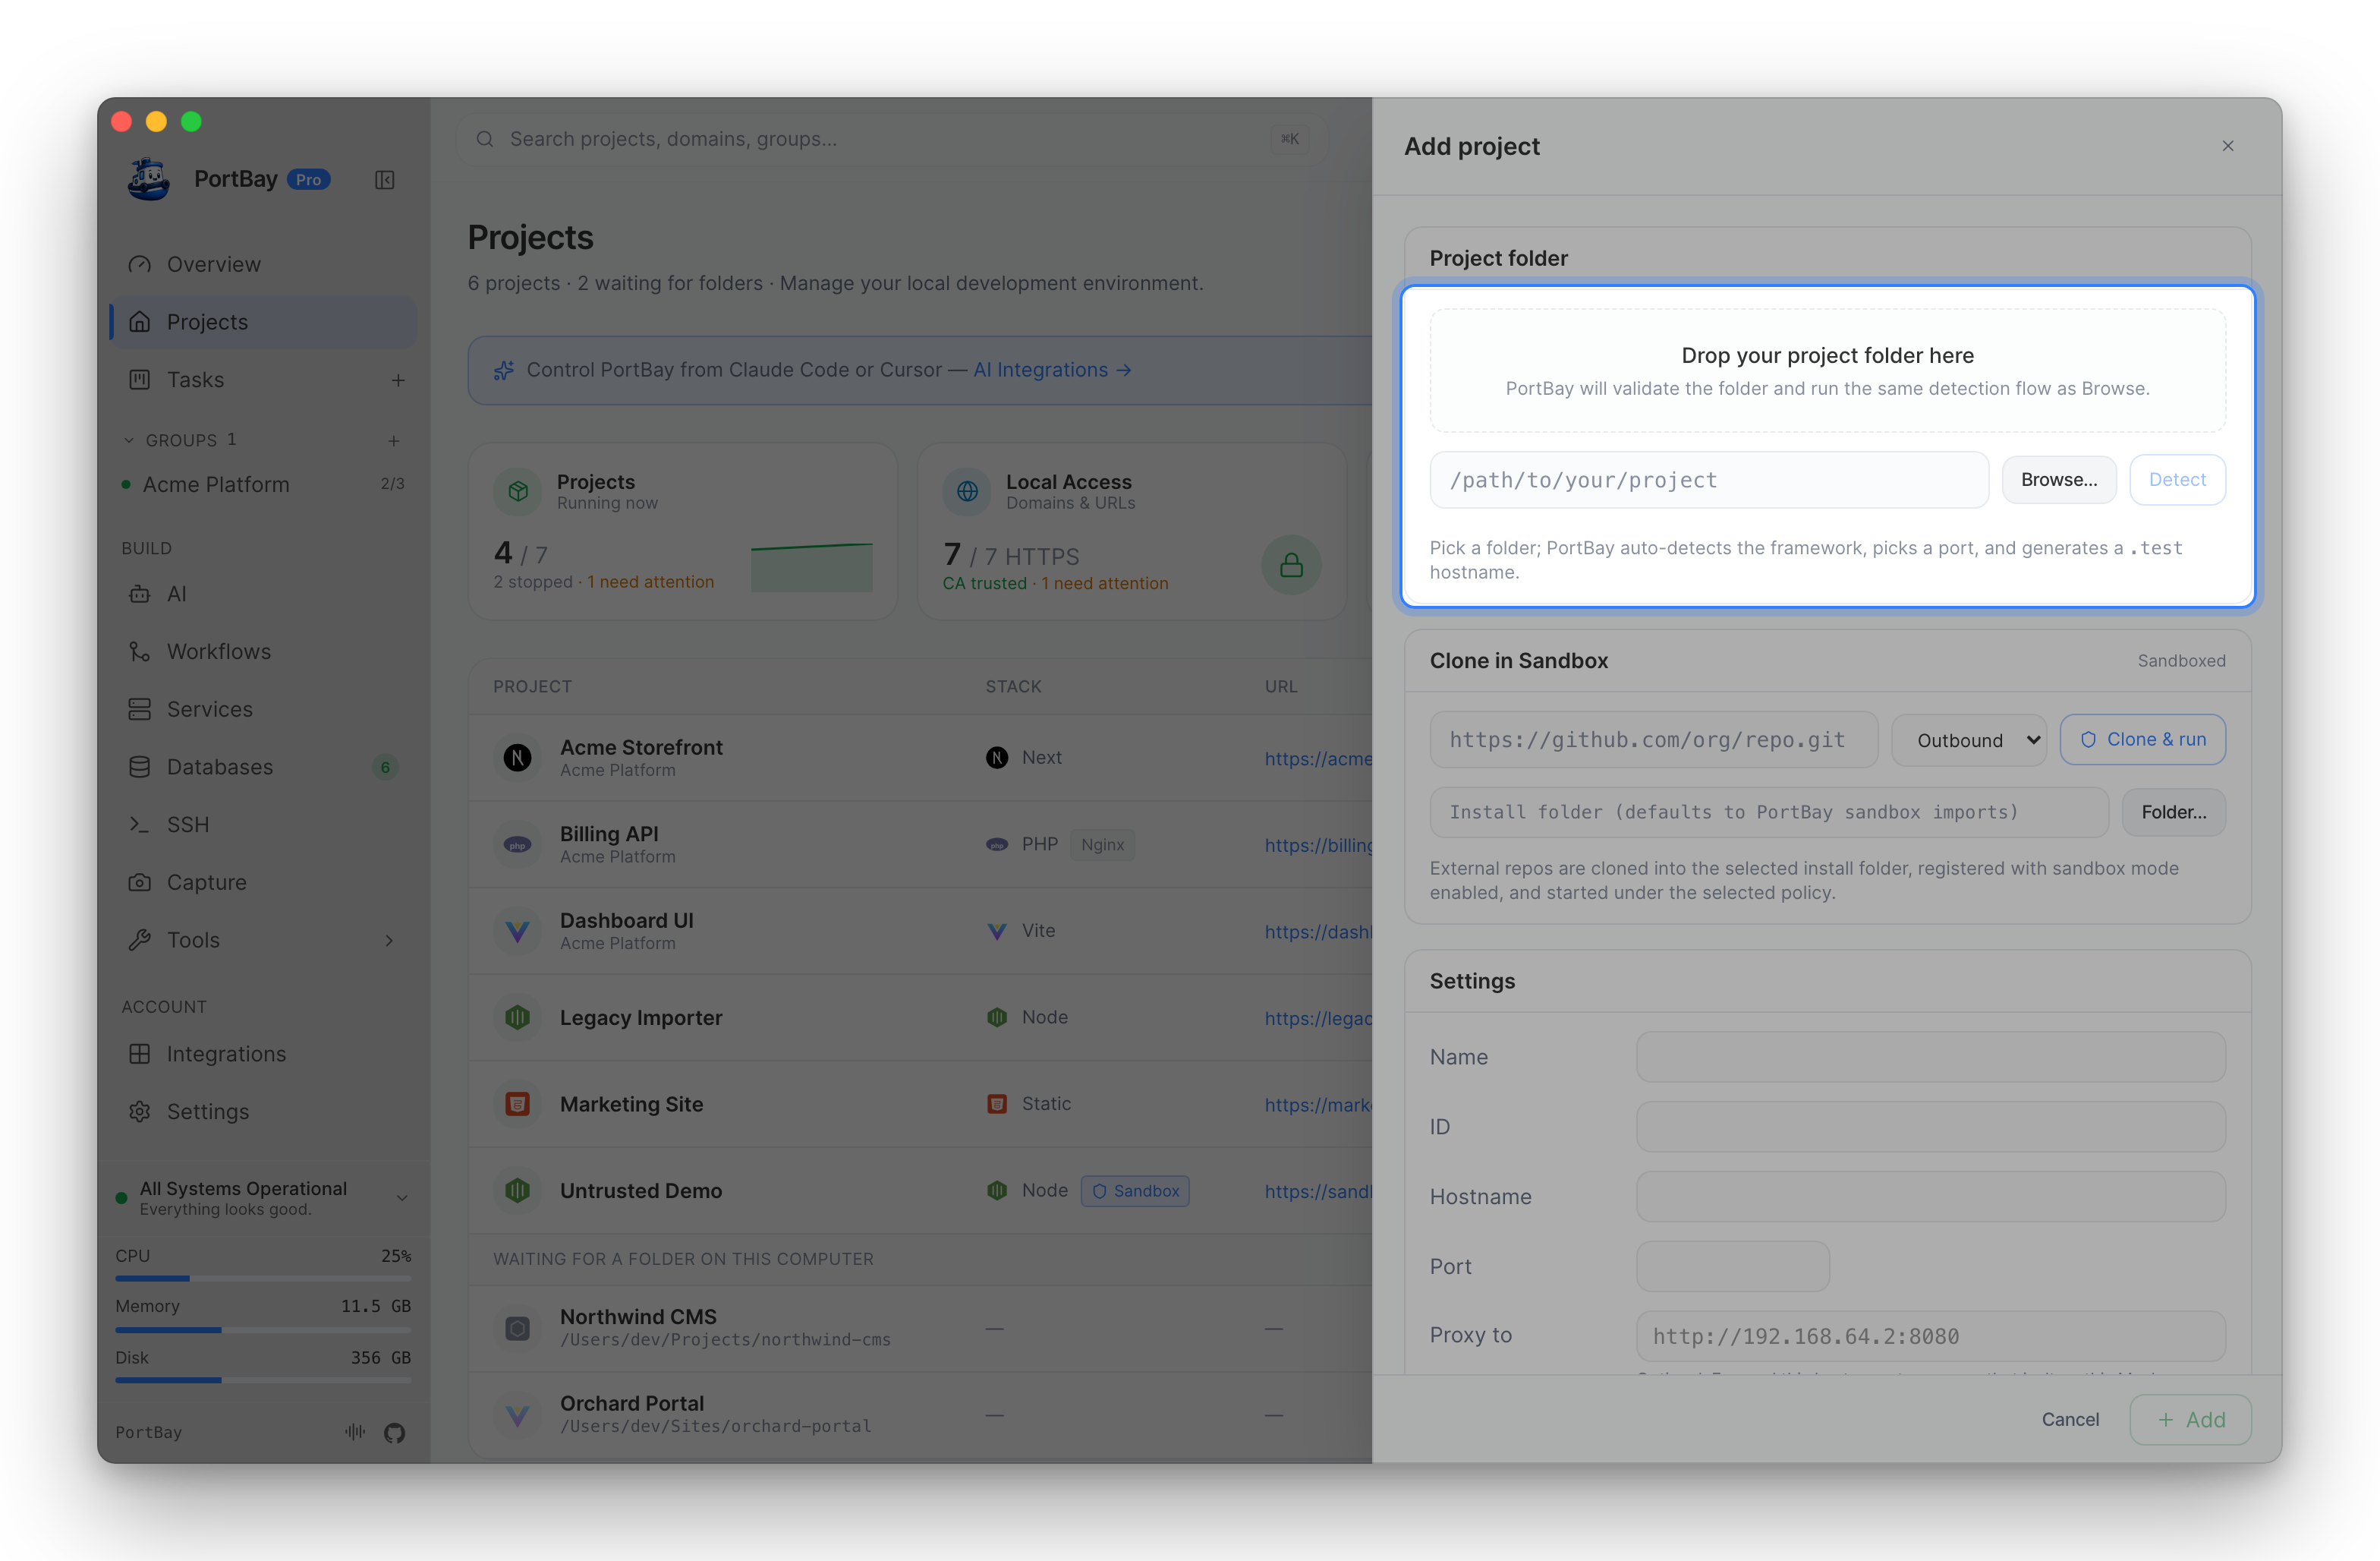Expand the Tools submenu chevron

point(390,941)
